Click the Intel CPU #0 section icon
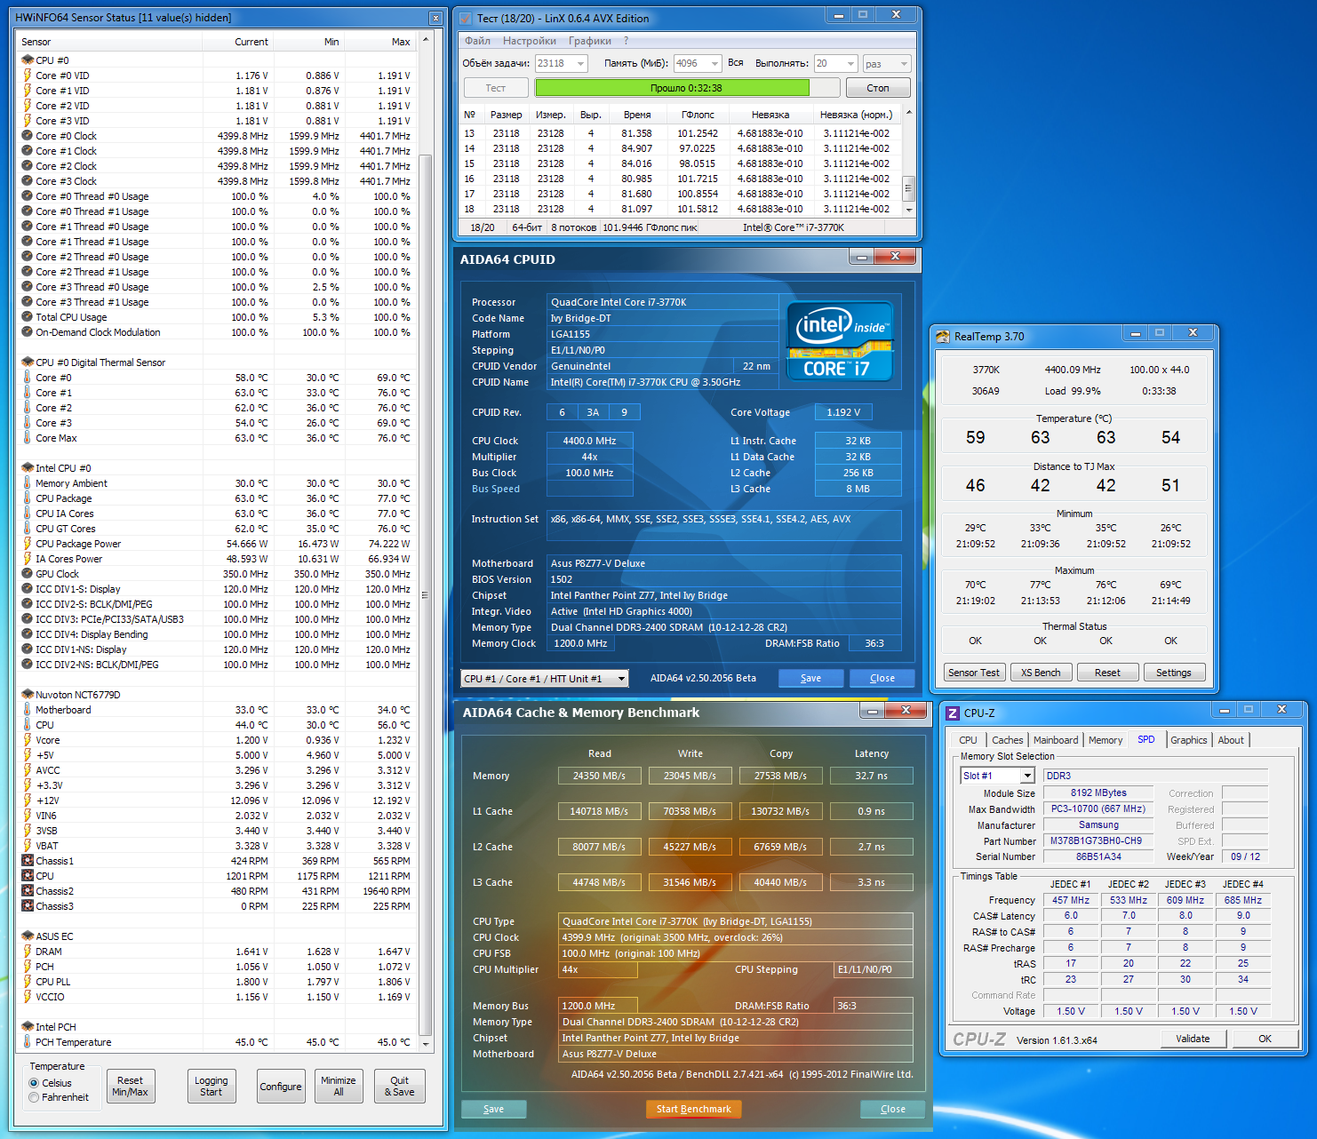 (28, 468)
